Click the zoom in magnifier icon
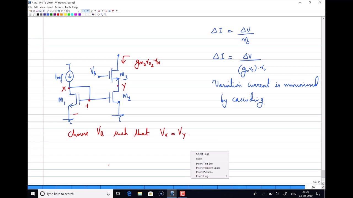 pos(102,15)
